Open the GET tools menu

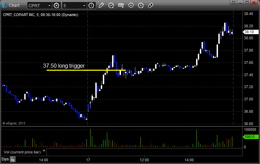[121, 5]
